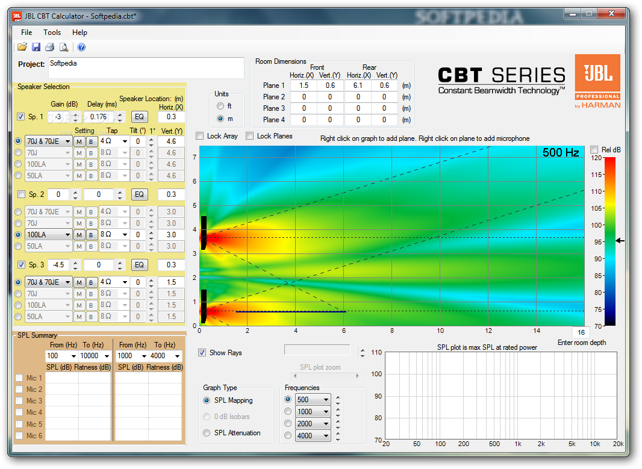Open the Help menu

pyautogui.click(x=80, y=33)
